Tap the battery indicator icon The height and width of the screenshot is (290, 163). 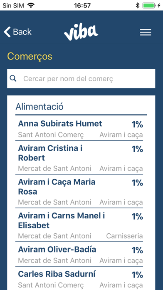point(150,5)
